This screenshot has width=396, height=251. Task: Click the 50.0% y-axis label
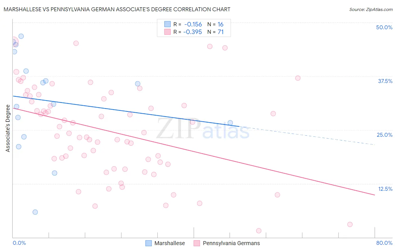384,27
